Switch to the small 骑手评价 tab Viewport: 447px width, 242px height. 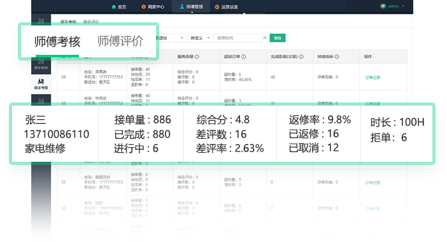tap(91, 22)
